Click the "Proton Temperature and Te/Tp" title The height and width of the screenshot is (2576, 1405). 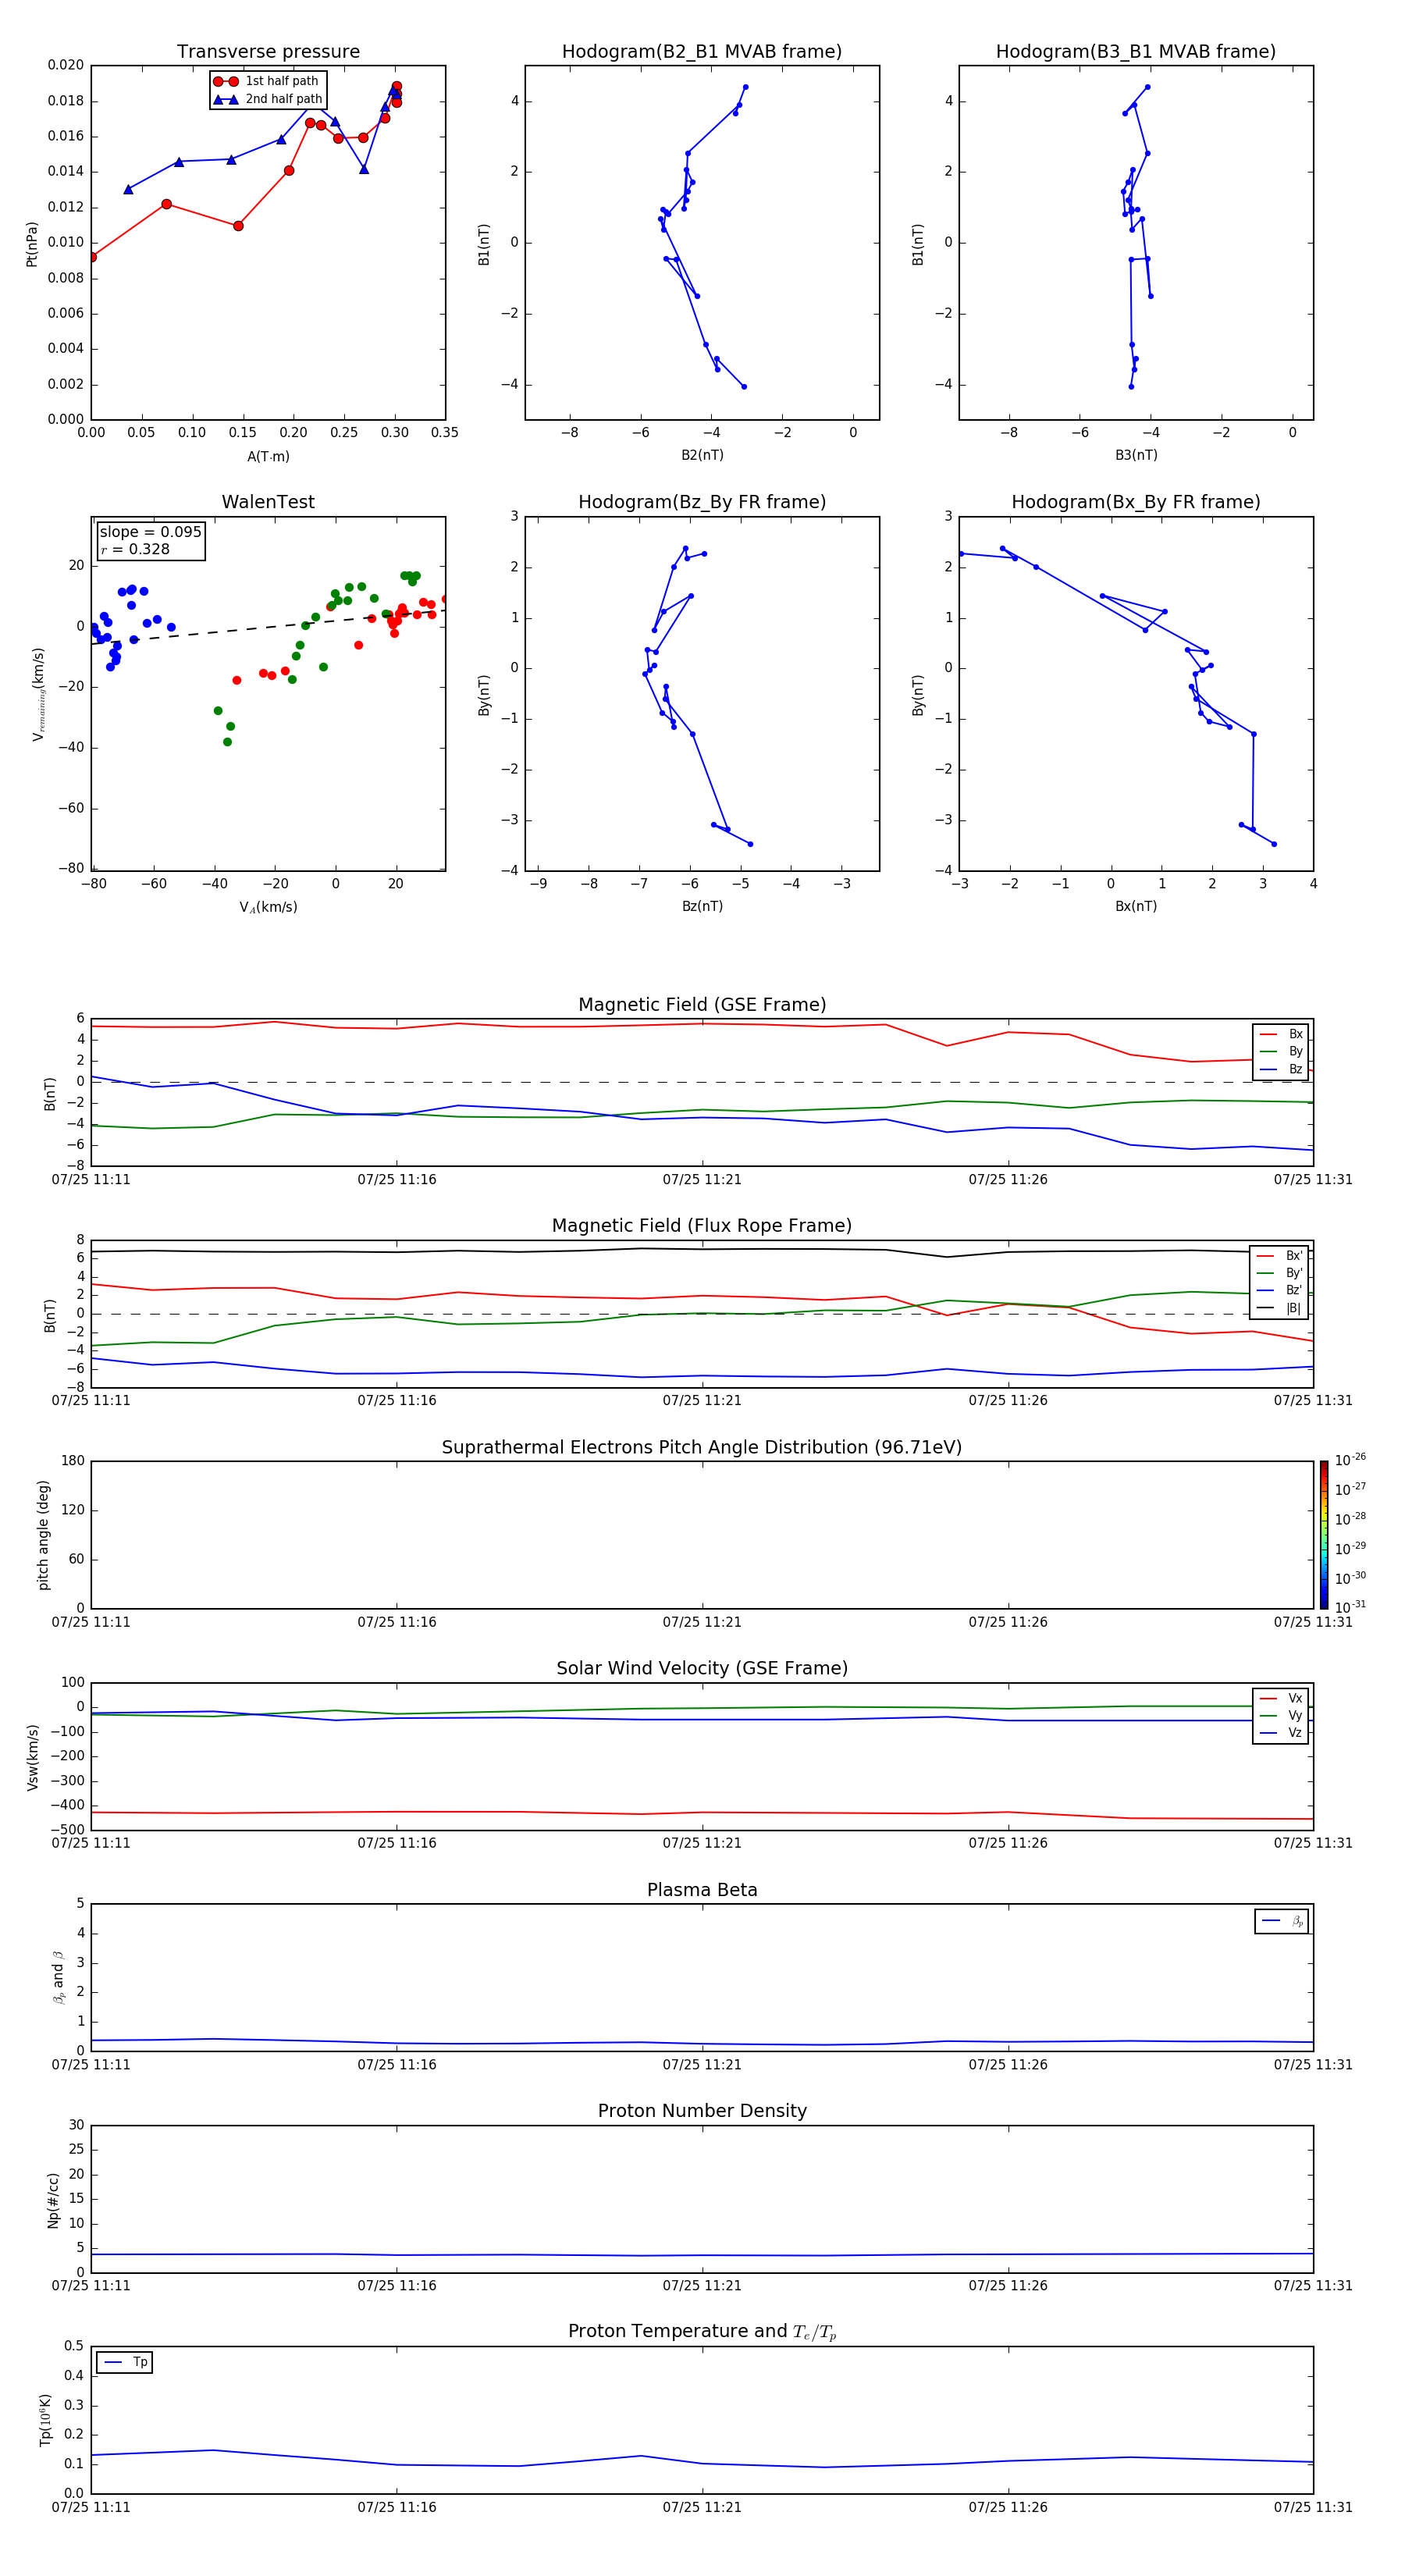702,2332
